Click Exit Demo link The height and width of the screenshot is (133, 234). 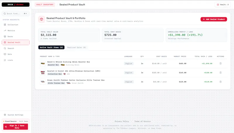(24, 121)
